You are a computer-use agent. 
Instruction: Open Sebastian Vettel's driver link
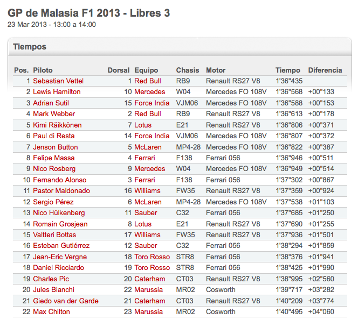(x=58, y=81)
